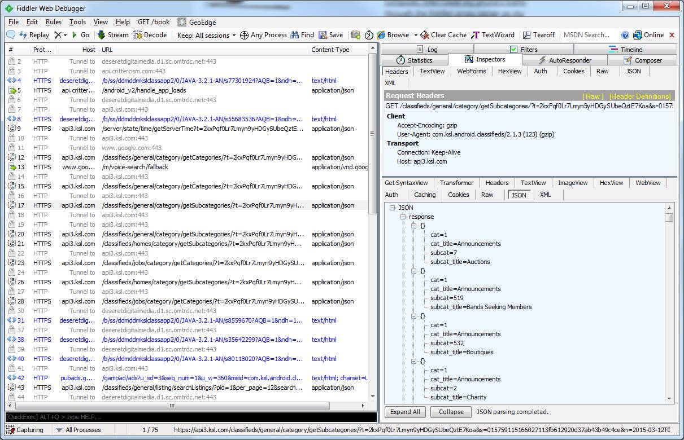Select session 9 getServerTime row
Viewport: 684px width, 440px height.
pyautogui.click(x=187, y=129)
